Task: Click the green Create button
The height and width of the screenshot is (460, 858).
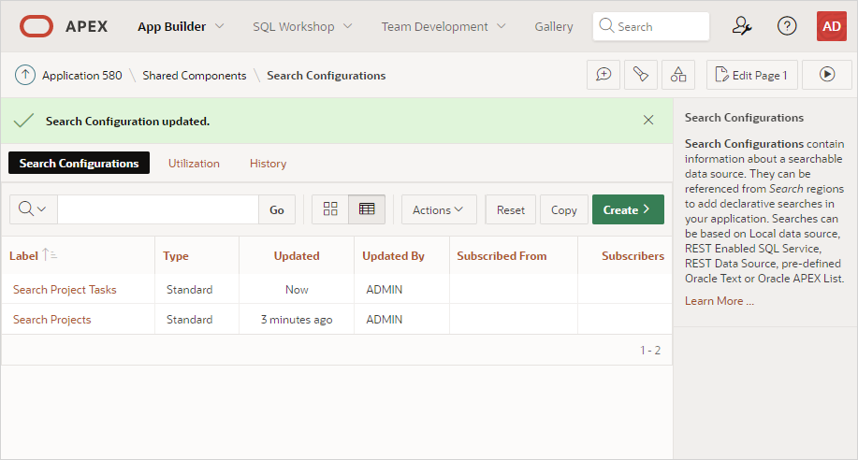Action: [628, 209]
